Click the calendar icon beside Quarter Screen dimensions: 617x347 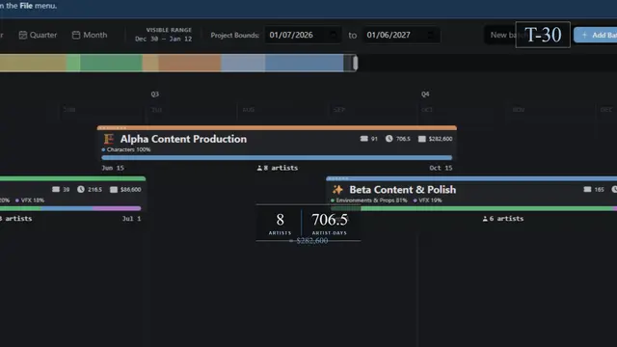point(23,35)
